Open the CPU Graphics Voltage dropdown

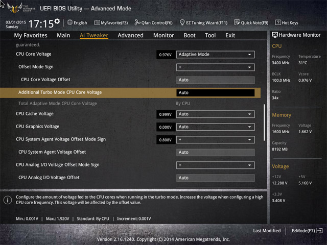pyautogui.click(x=216, y=127)
